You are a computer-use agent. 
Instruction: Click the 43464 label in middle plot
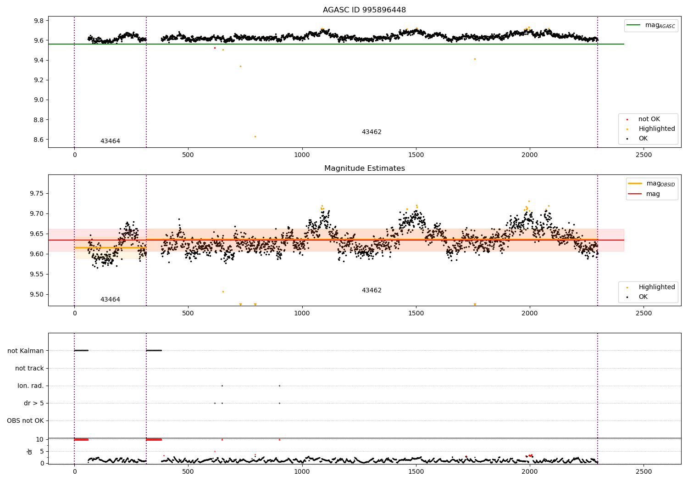click(110, 299)
